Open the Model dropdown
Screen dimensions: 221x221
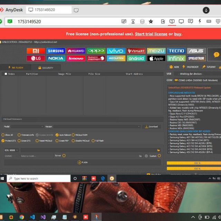pyautogui.click(x=27, y=127)
